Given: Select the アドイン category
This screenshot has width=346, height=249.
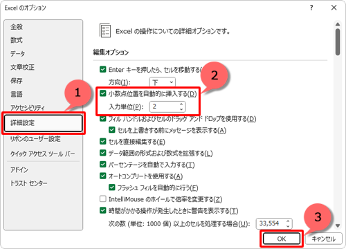Looking at the screenshot, I should tap(19, 170).
